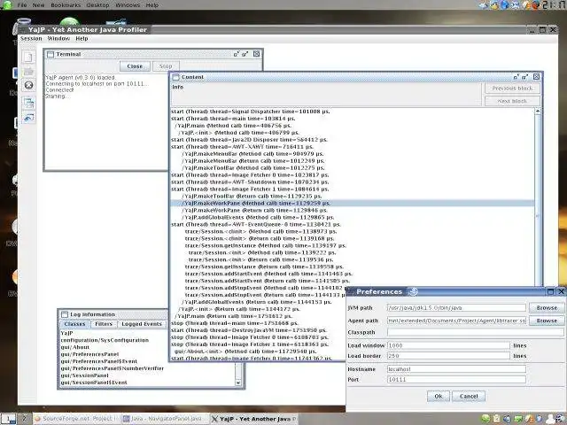Click the Load border input field
Screen dimensions: 567x425
[x=448, y=356]
